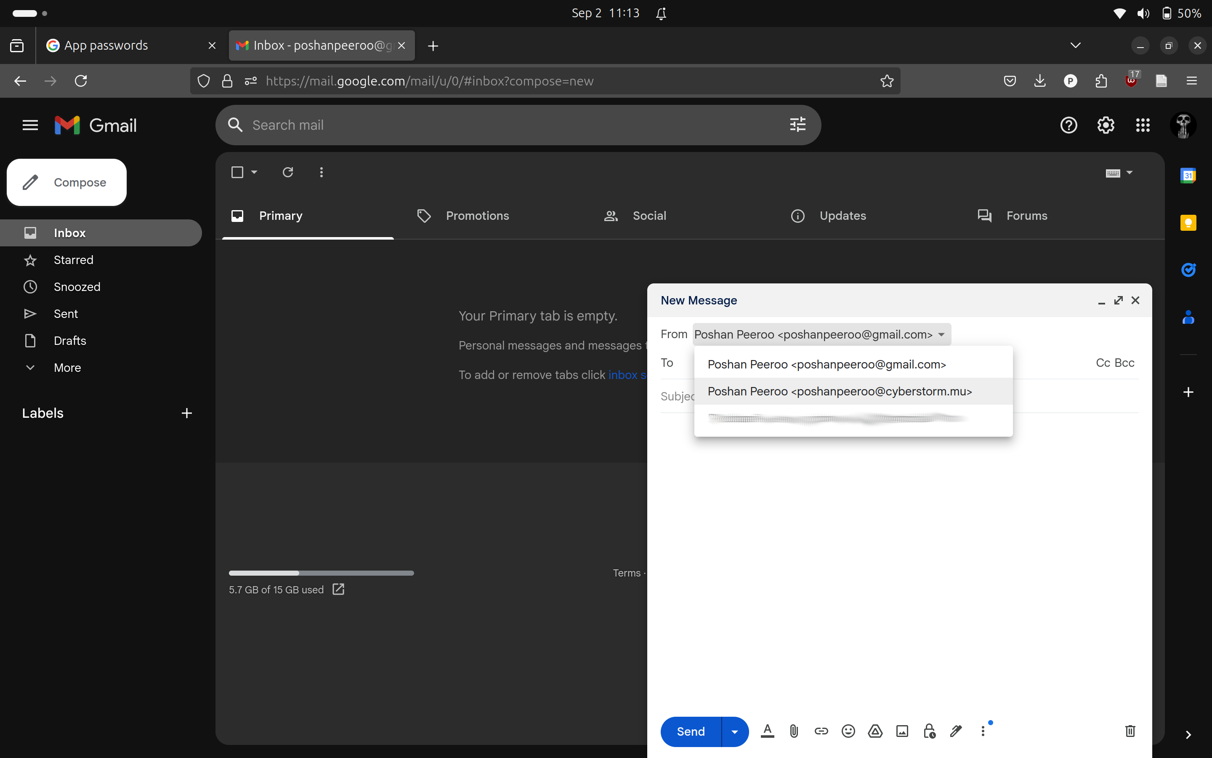
Task: Click the insert signature pen icon
Action: click(956, 731)
